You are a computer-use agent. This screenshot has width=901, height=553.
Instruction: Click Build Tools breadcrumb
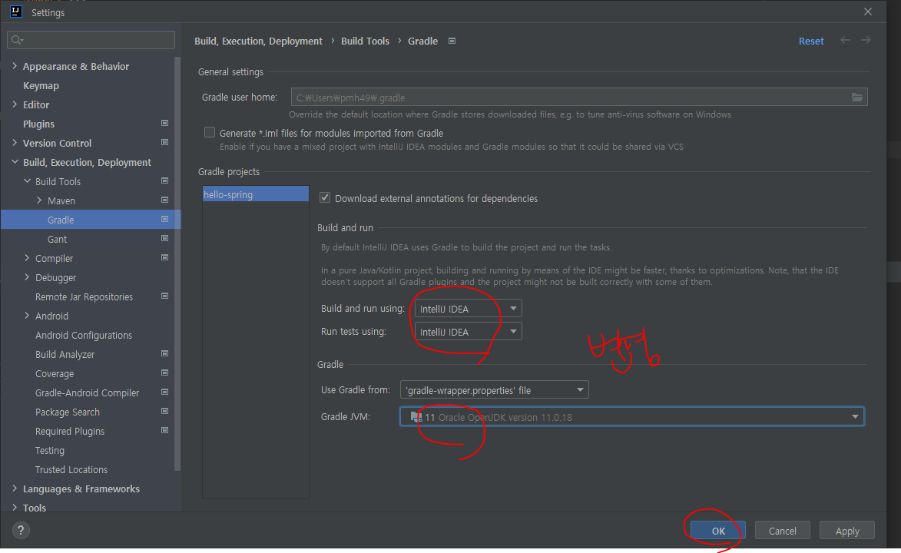(x=365, y=41)
